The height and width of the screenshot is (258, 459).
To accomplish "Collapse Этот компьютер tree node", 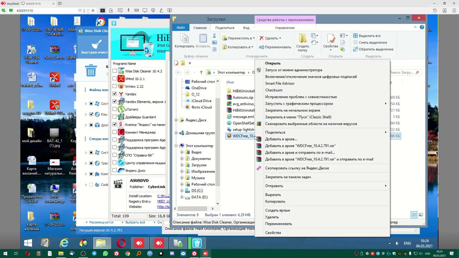I will click(176, 146).
